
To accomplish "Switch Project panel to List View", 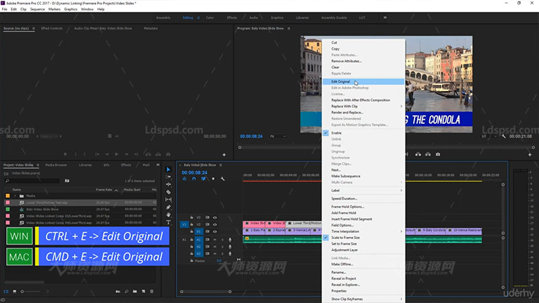I will click(6, 292).
